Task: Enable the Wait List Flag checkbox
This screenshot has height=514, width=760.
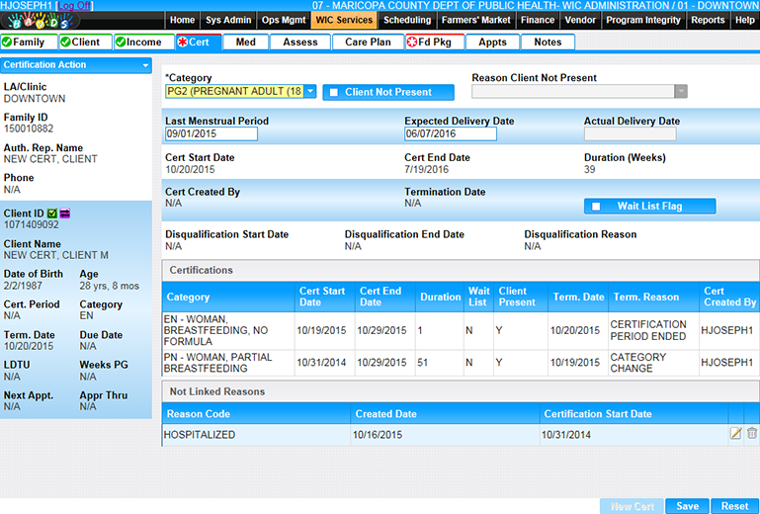Action: coord(595,207)
